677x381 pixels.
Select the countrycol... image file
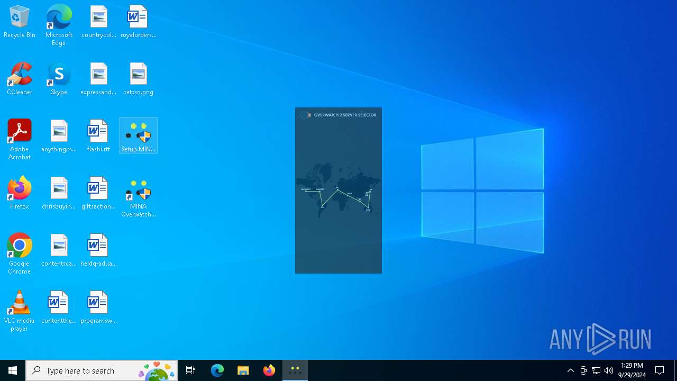pyautogui.click(x=99, y=22)
